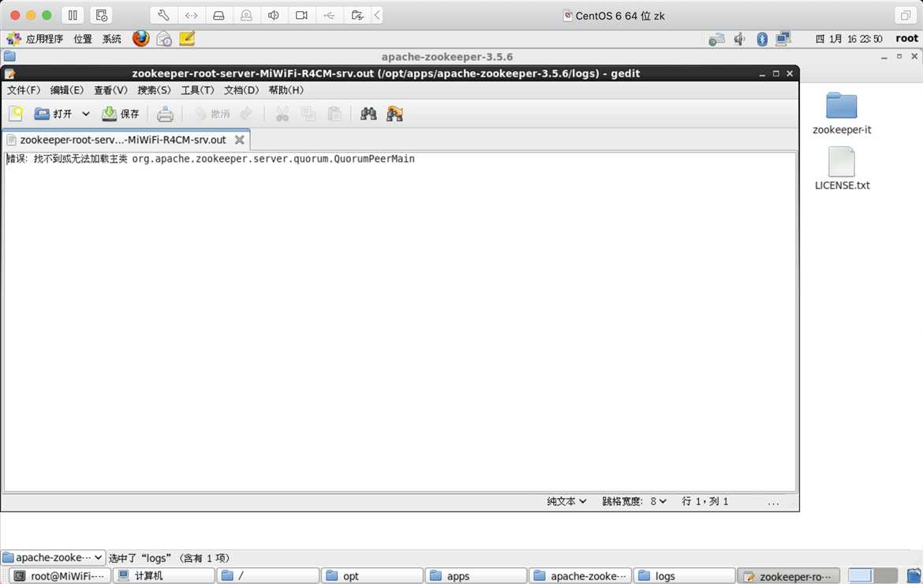This screenshot has height=584, width=923.
Task: Click the root user label on the panel
Action: 906,38
